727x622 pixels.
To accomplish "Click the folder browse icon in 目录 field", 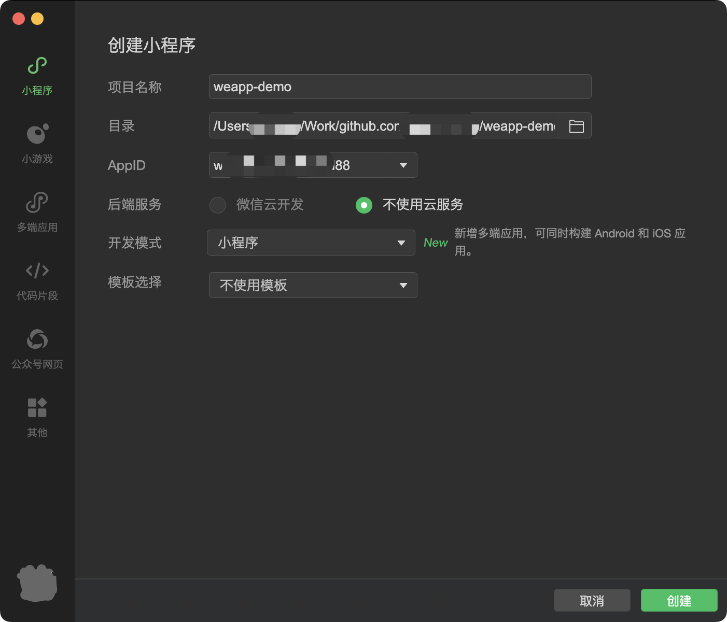I will point(577,126).
